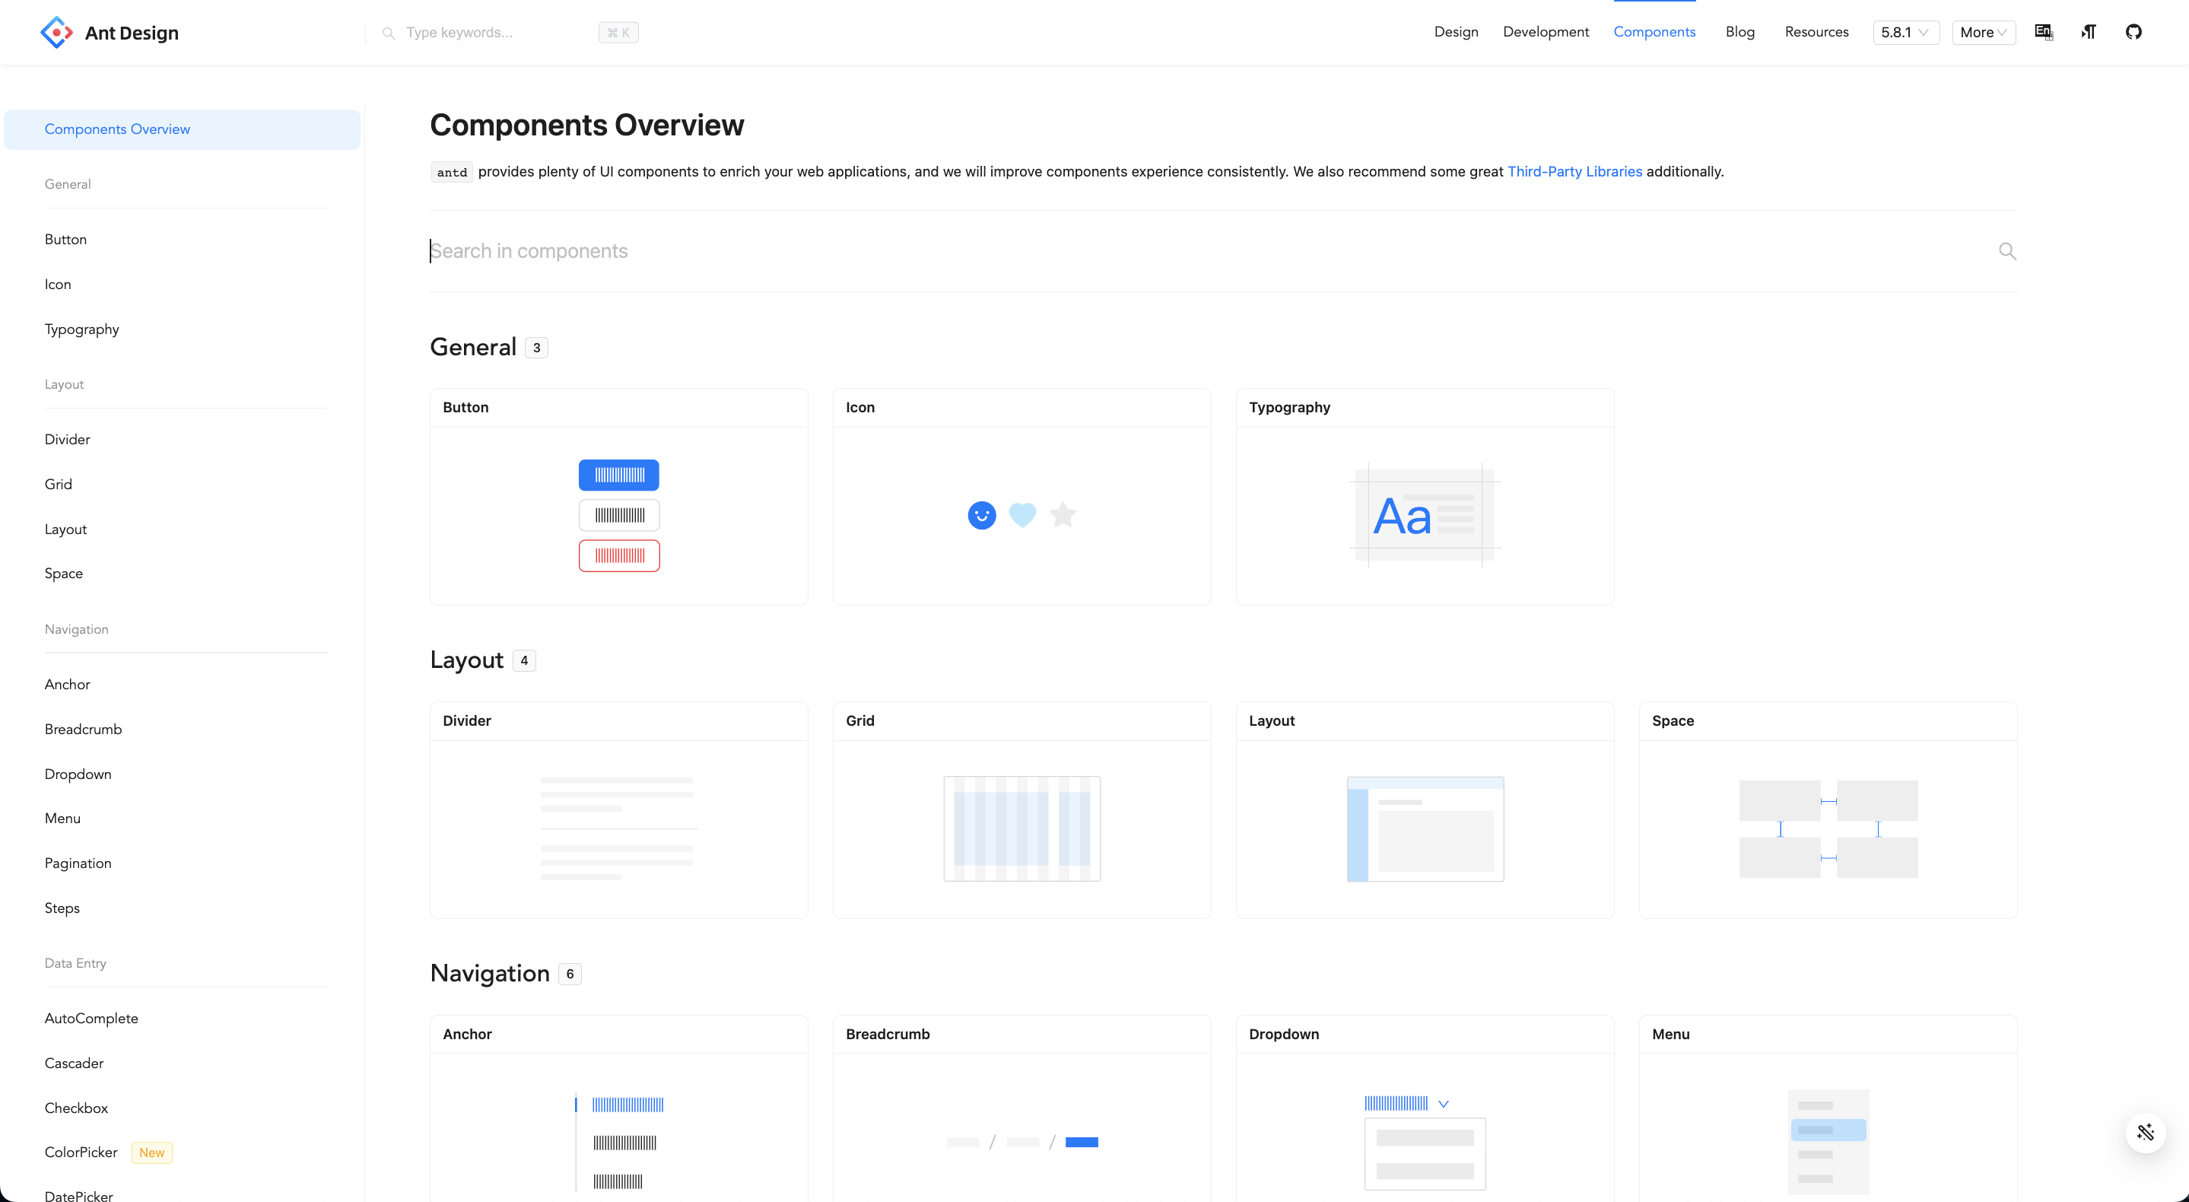
Task: Select Components Overview in the sidebar
Action: [x=182, y=129]
